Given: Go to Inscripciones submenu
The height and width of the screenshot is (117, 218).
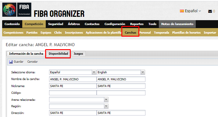Looking at the screenshot, I should pyautogui.click(x=74, y=33).
